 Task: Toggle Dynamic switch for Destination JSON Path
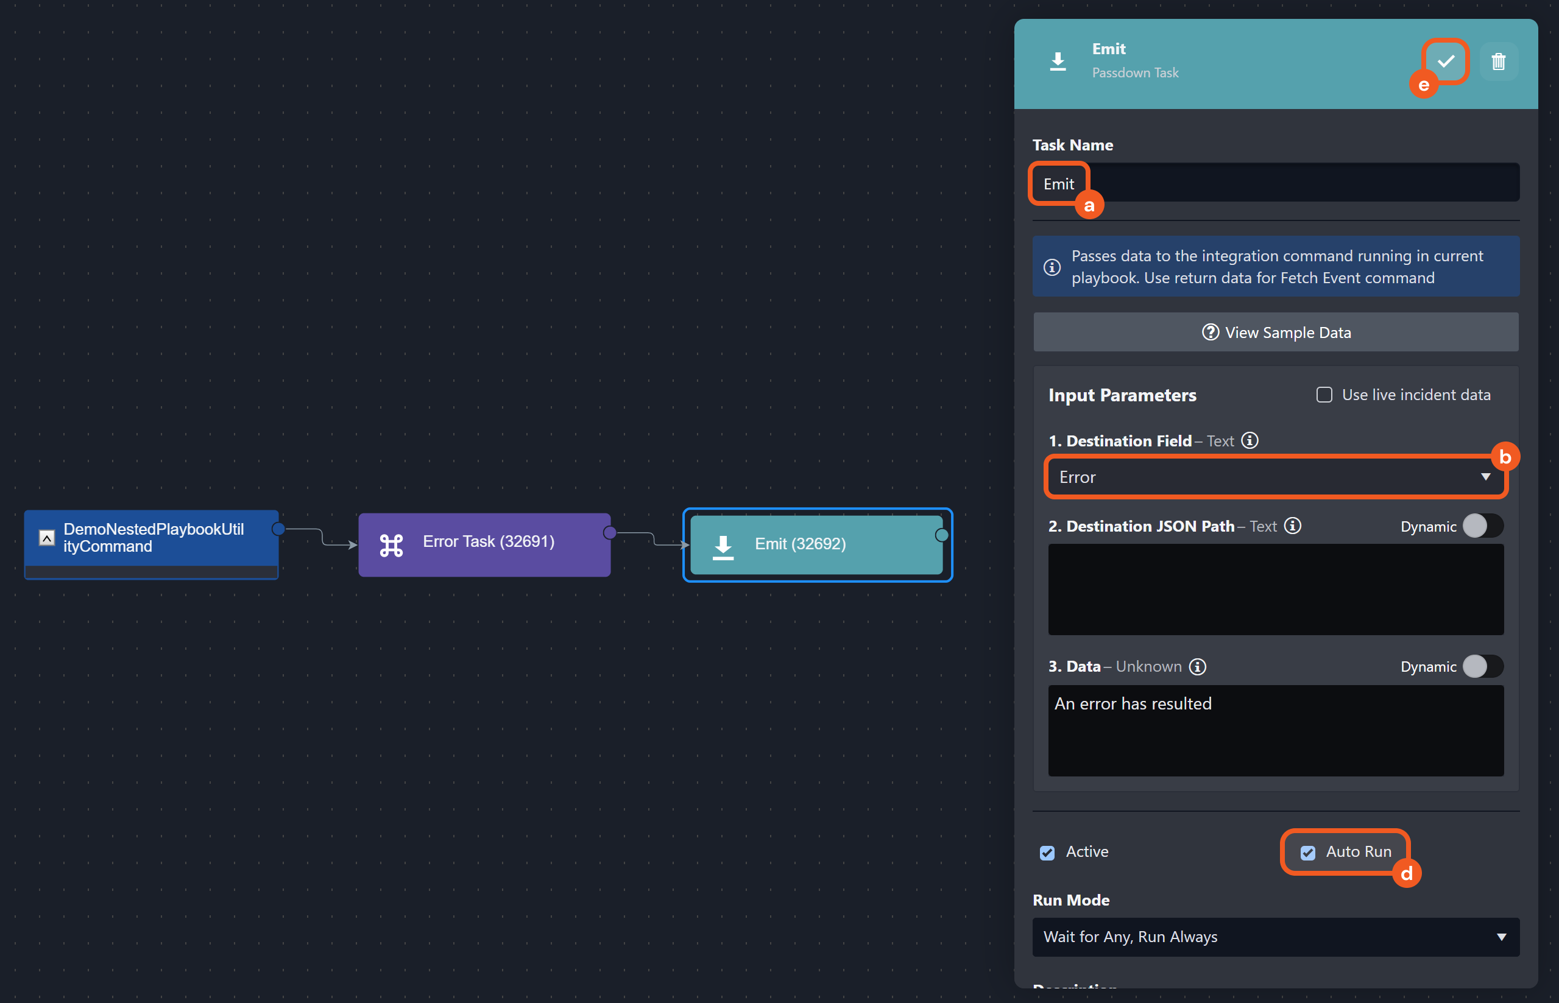[x=1482, y=526]
